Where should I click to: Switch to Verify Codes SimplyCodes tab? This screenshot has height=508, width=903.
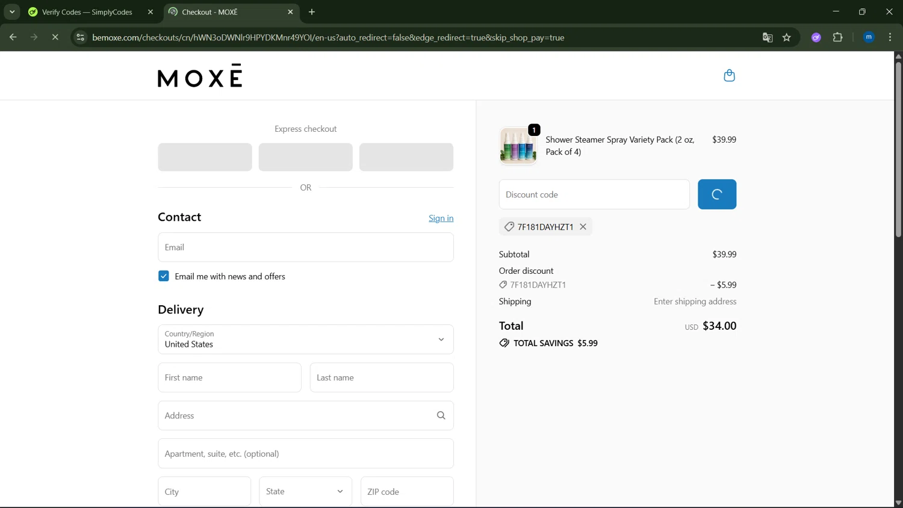coord(87,12)
